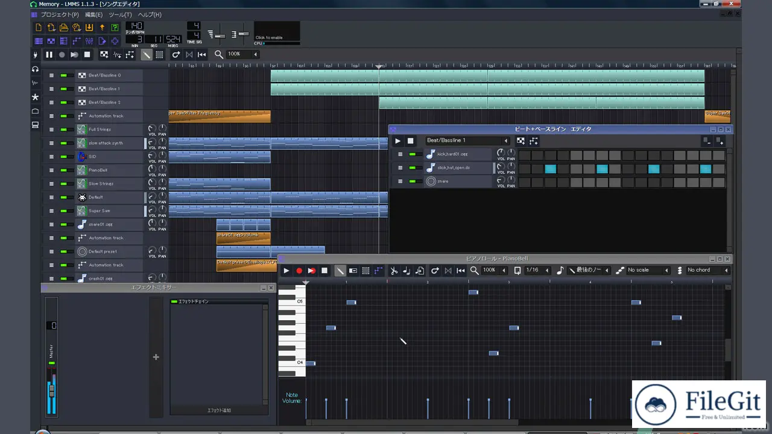772x434 pixels.
Task: Open track actions menu for Slow Strings
Action: [51, 184]
